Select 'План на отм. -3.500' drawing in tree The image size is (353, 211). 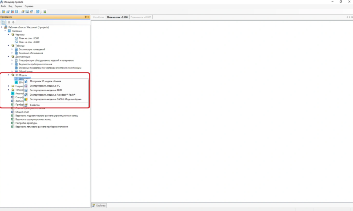pos(29,38)
